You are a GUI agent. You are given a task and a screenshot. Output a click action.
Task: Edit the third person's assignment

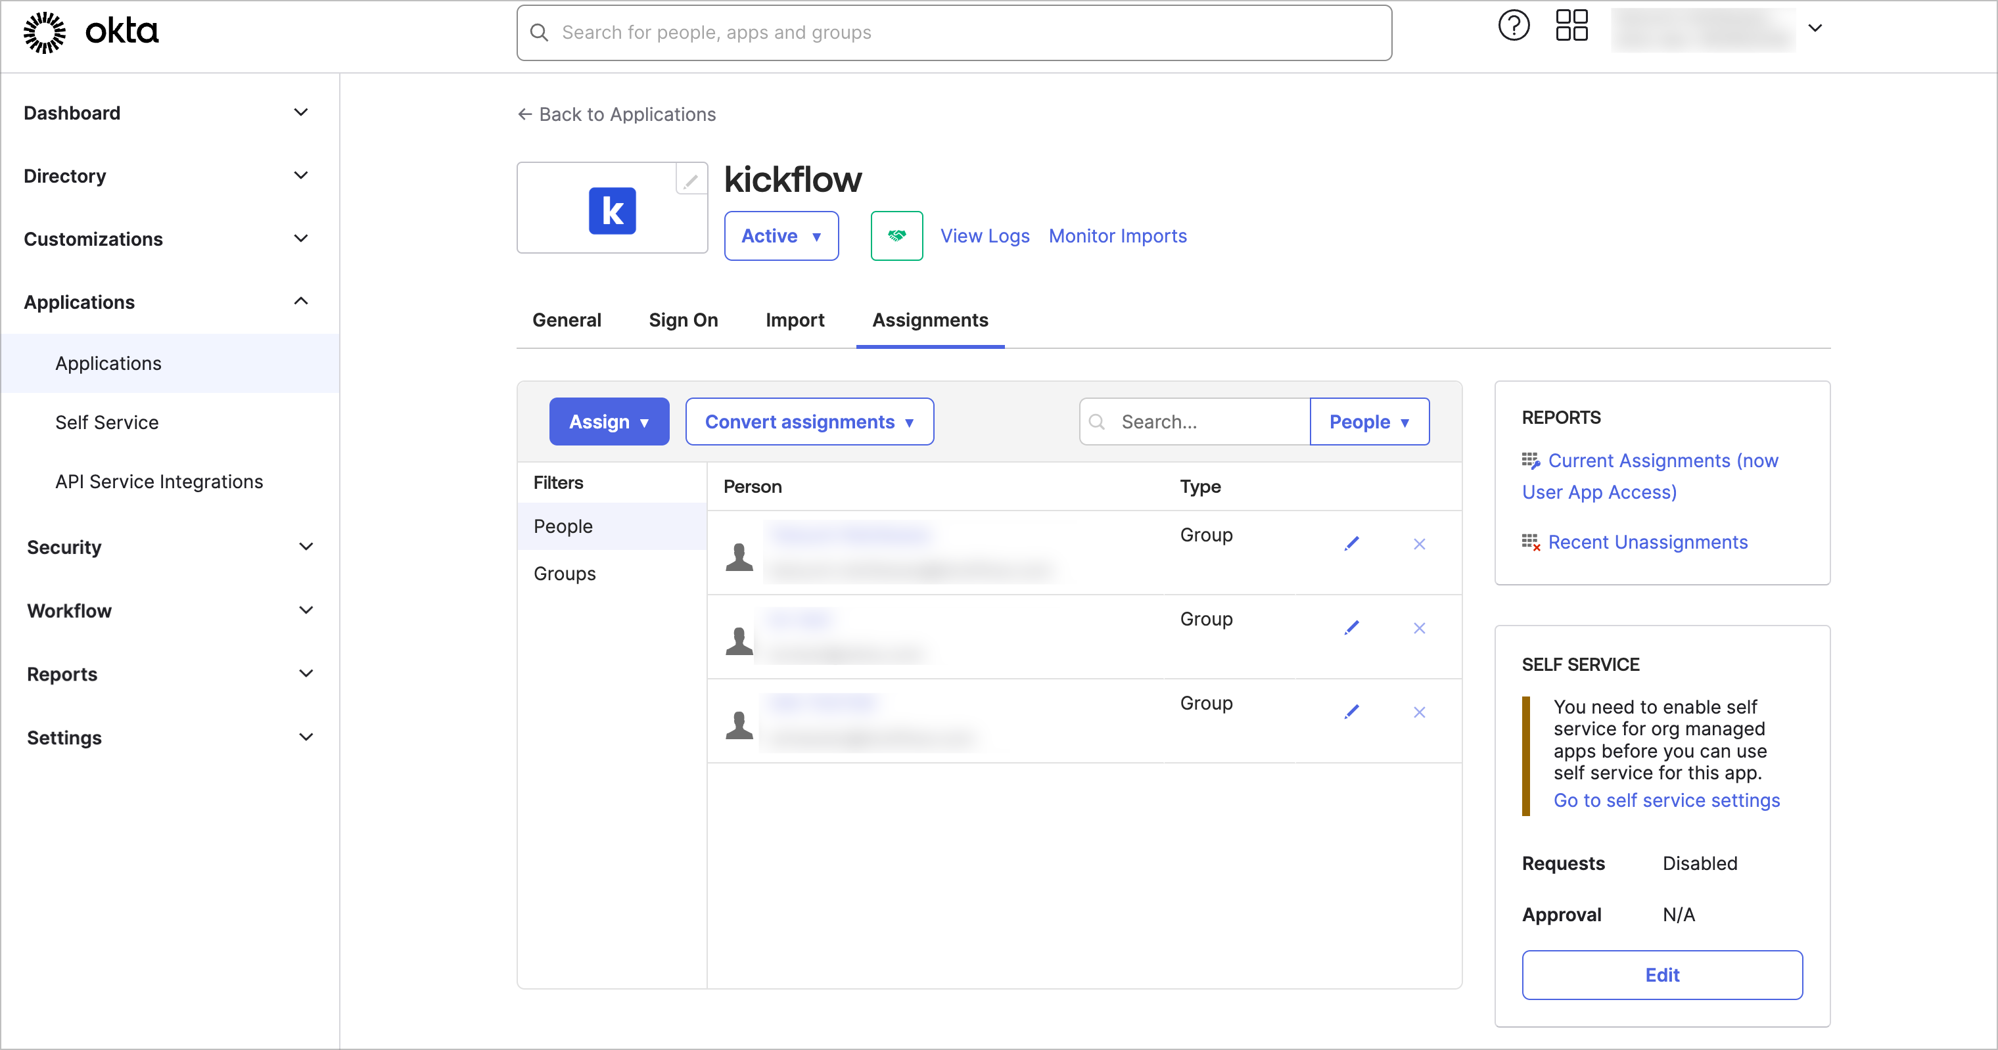coord(1351,711)
